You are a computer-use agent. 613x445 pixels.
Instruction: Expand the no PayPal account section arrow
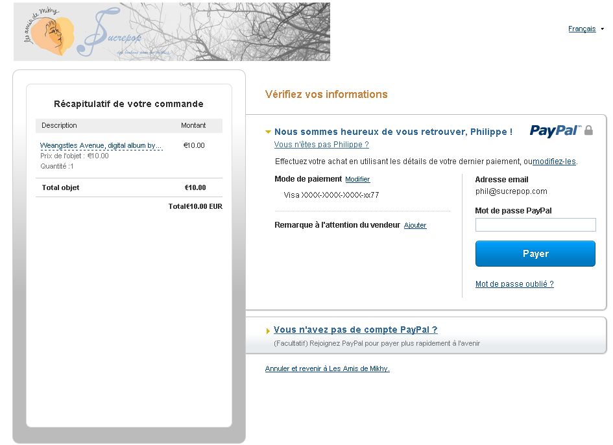(x=269, y=331)
